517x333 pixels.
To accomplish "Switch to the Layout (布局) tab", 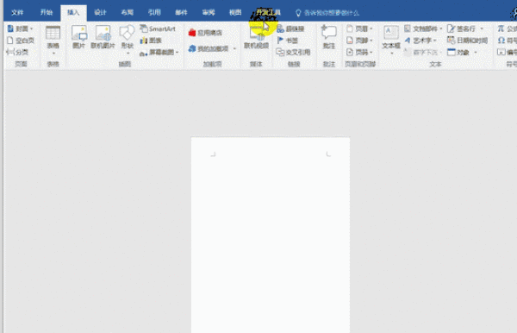I will click(128, 13).
